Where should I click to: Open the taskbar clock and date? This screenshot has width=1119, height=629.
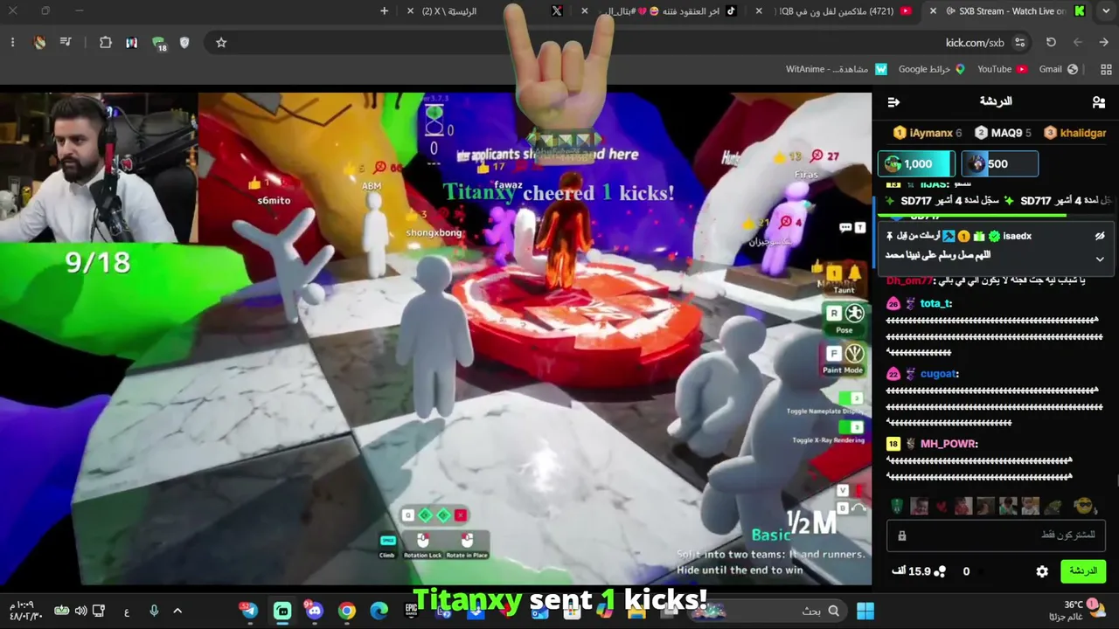point(25,611)
